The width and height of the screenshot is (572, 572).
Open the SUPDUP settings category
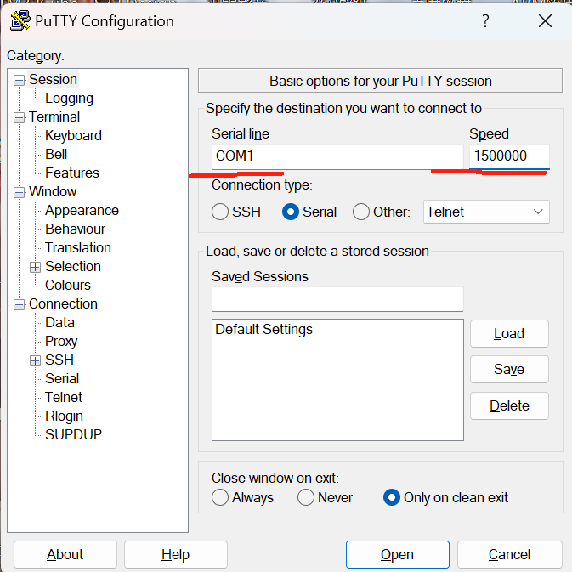[x=73, y=435]
